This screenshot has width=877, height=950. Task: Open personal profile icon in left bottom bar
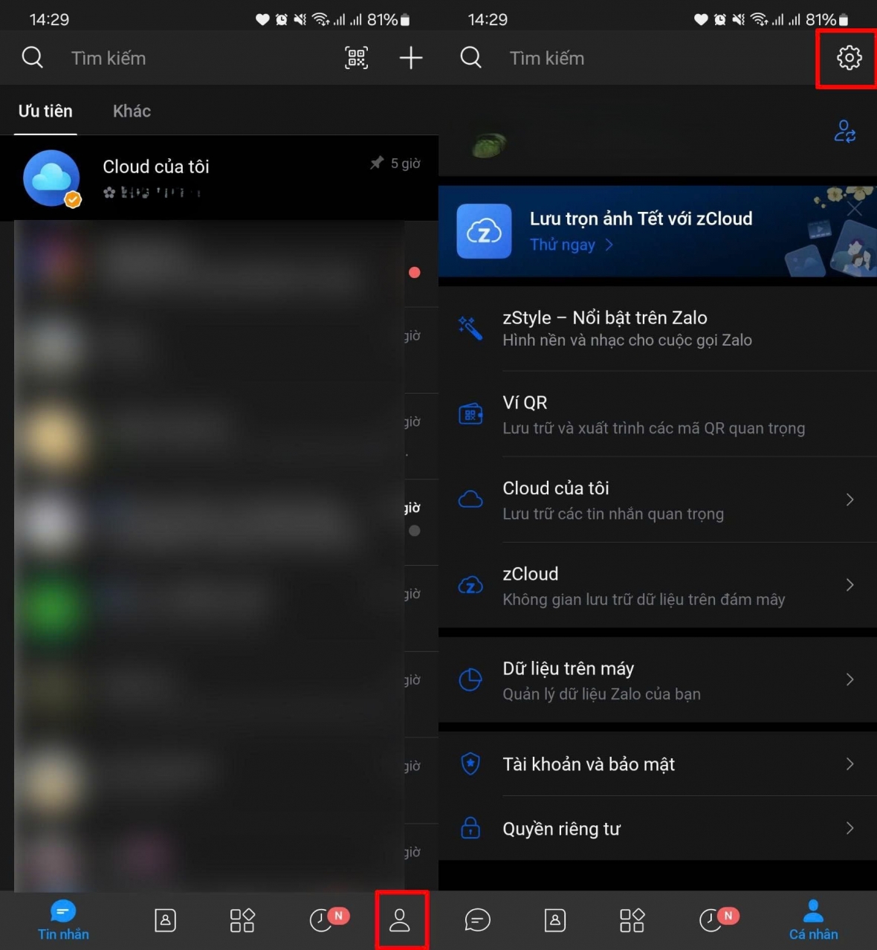[x=400, y=920]
